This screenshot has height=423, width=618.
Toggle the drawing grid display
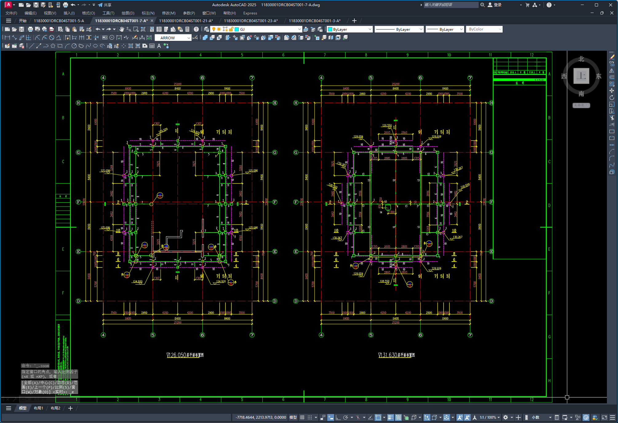click(302, 417)
